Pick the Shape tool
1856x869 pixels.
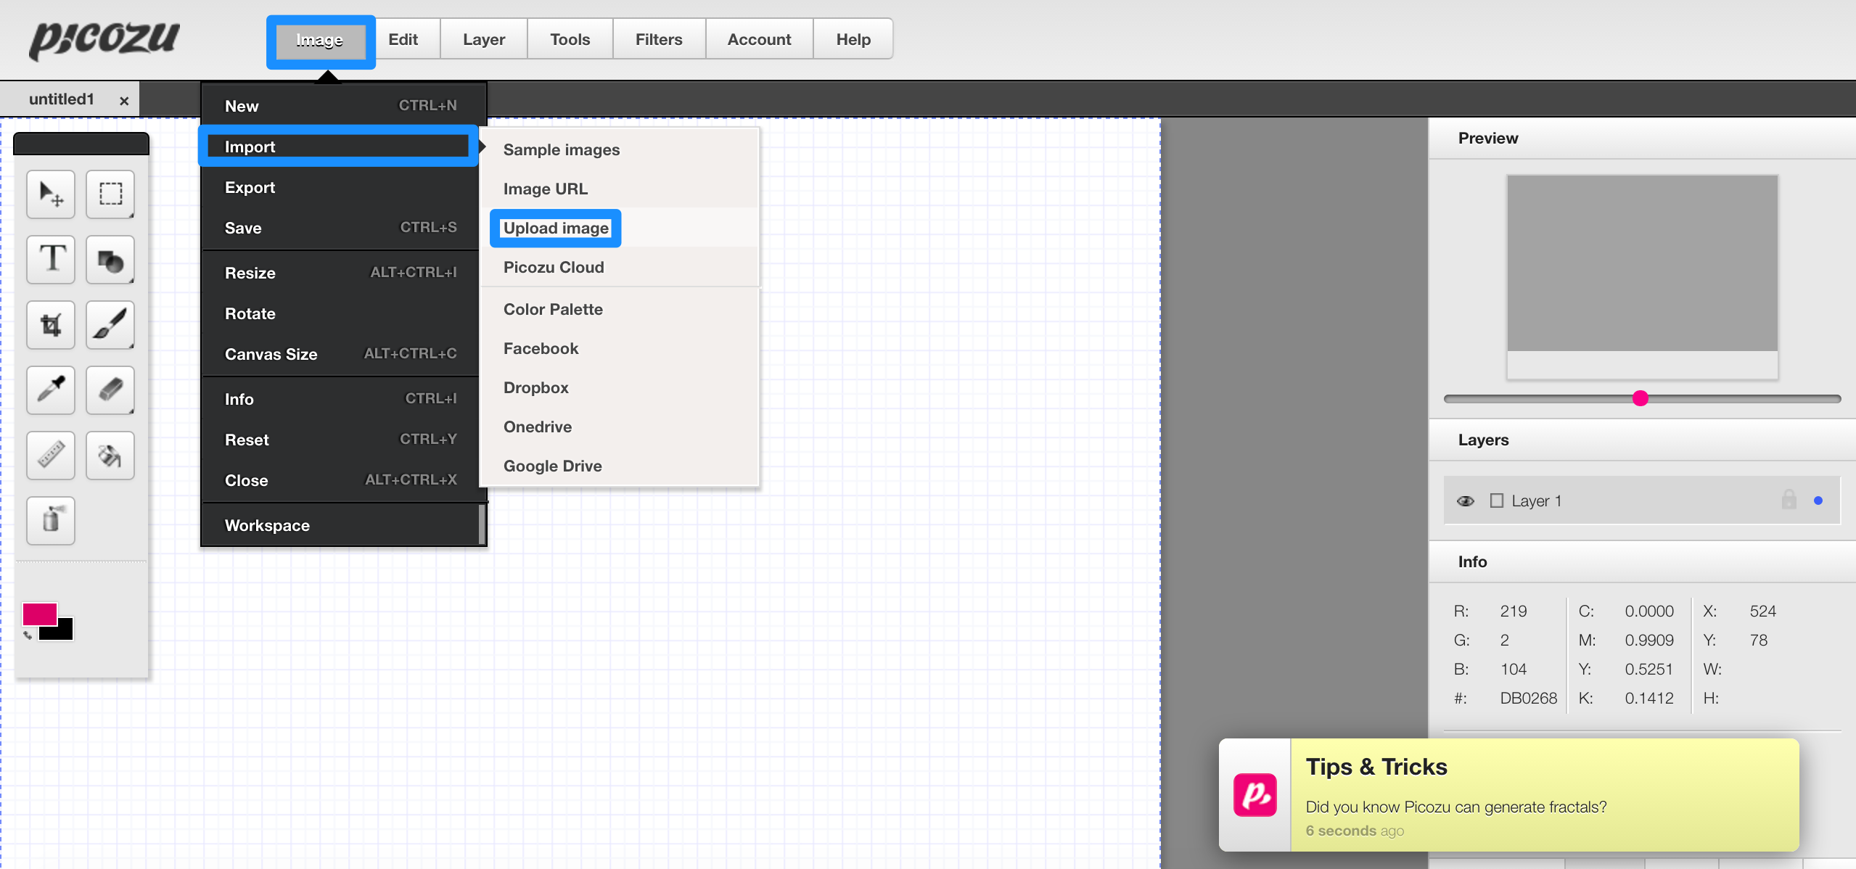click(x=110, y=260)
